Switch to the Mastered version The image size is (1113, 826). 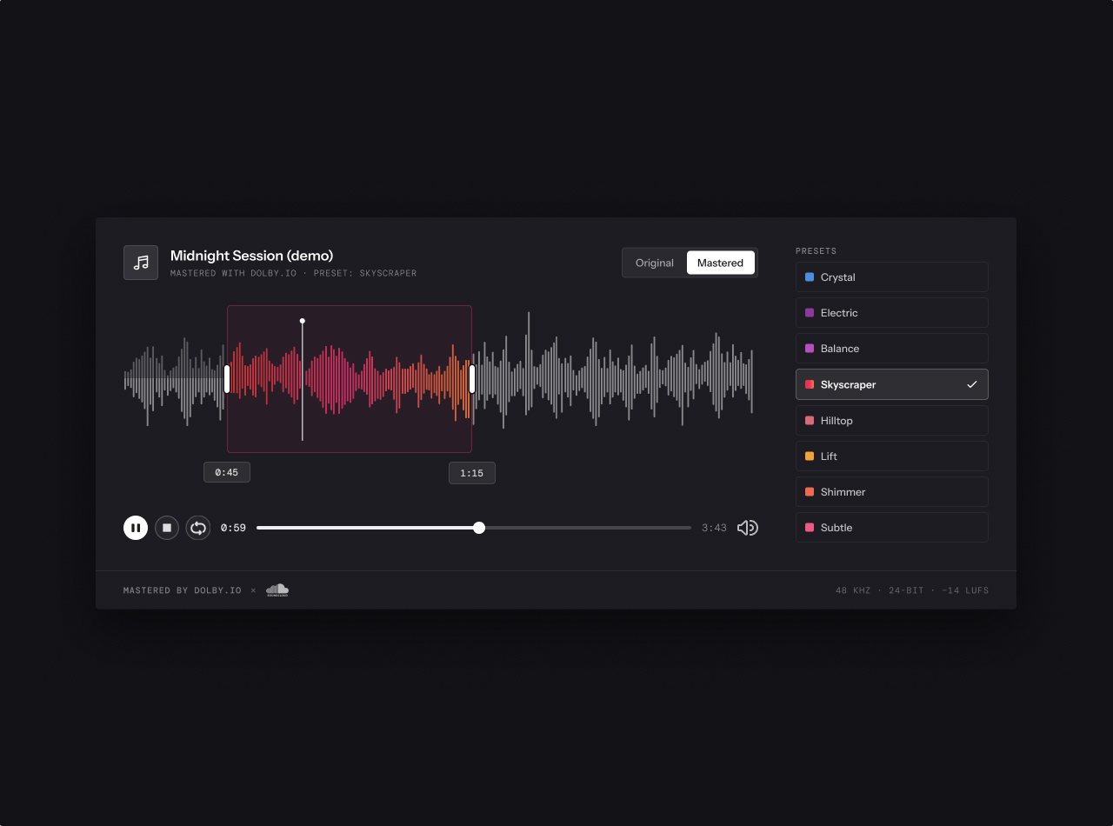point(720,263)
